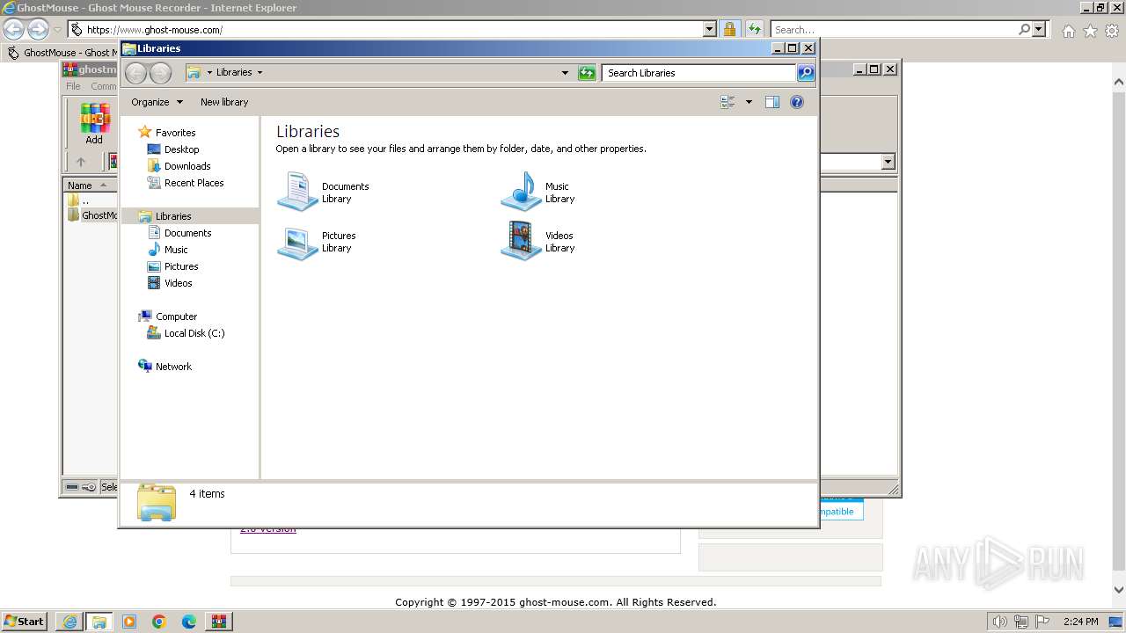This screenshot has width=1126, height=633.
Task: Open WinRAR path dropdown arrow
Action: tap(888, 162)
